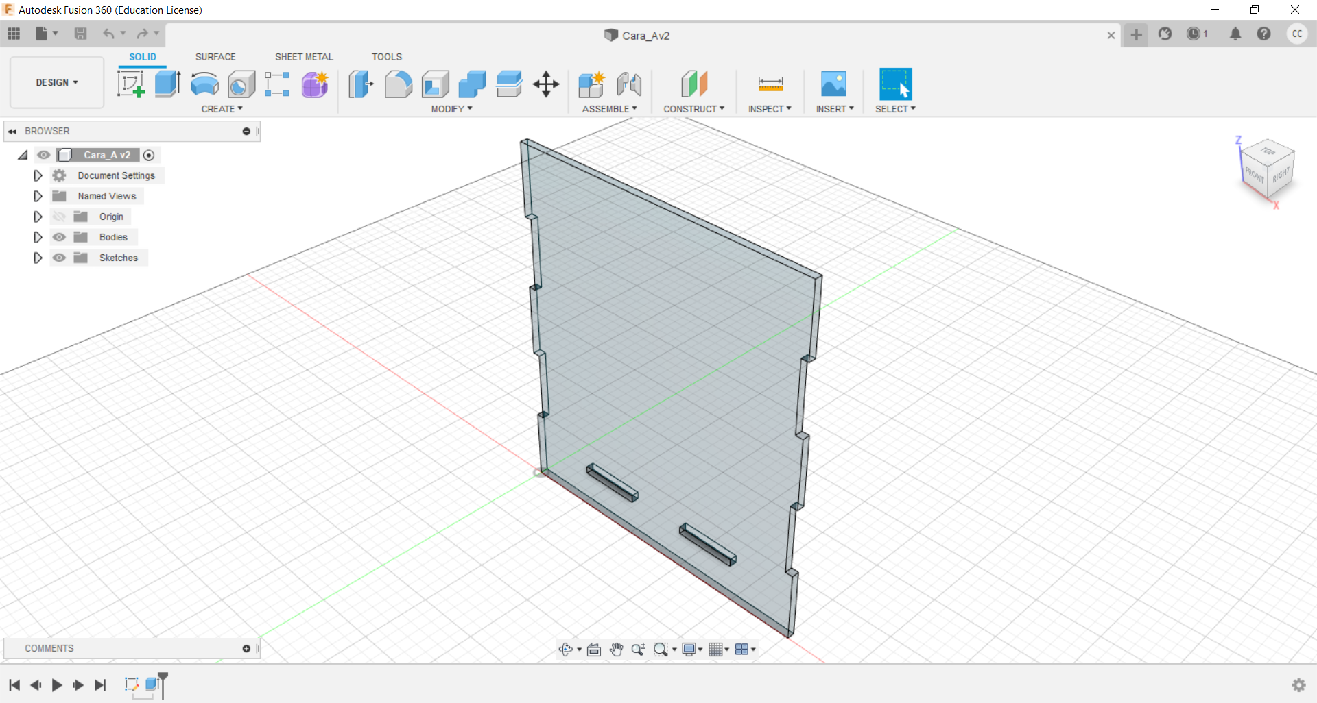Collapse the Cara_A v2 root node

click(23, 156)
